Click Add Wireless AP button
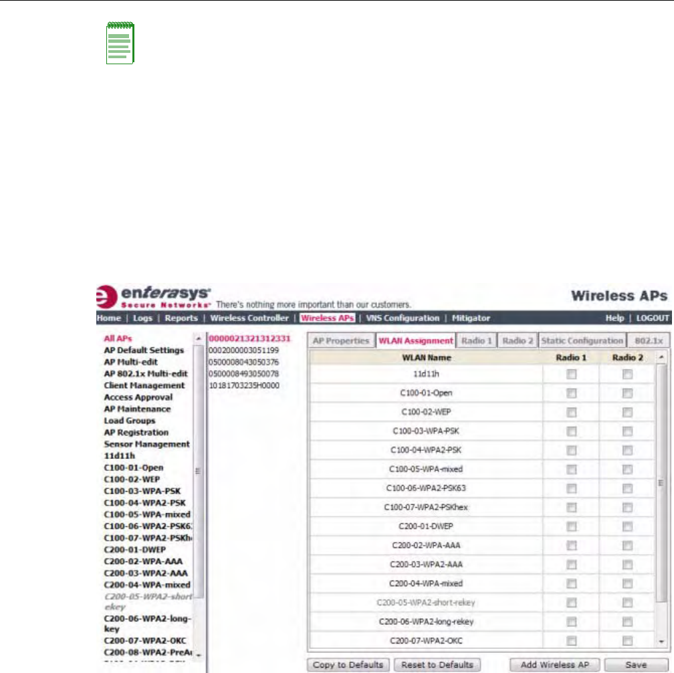 tap(554, 664)
